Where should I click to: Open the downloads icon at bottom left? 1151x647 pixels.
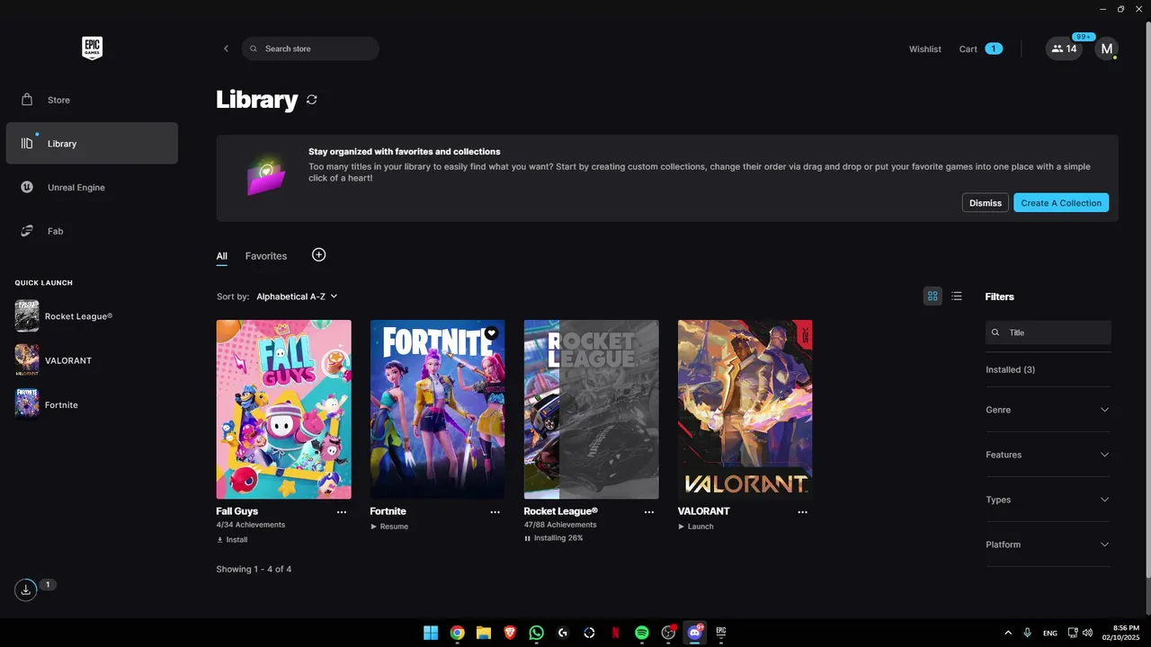coord(26,589)
